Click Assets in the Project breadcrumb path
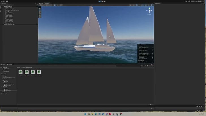The image size is (206, 116). click(18, 68)
